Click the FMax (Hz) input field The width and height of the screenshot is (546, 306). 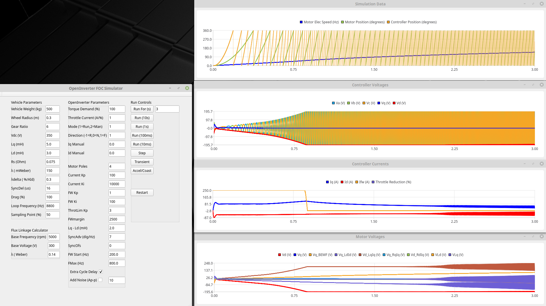[116, 263]
